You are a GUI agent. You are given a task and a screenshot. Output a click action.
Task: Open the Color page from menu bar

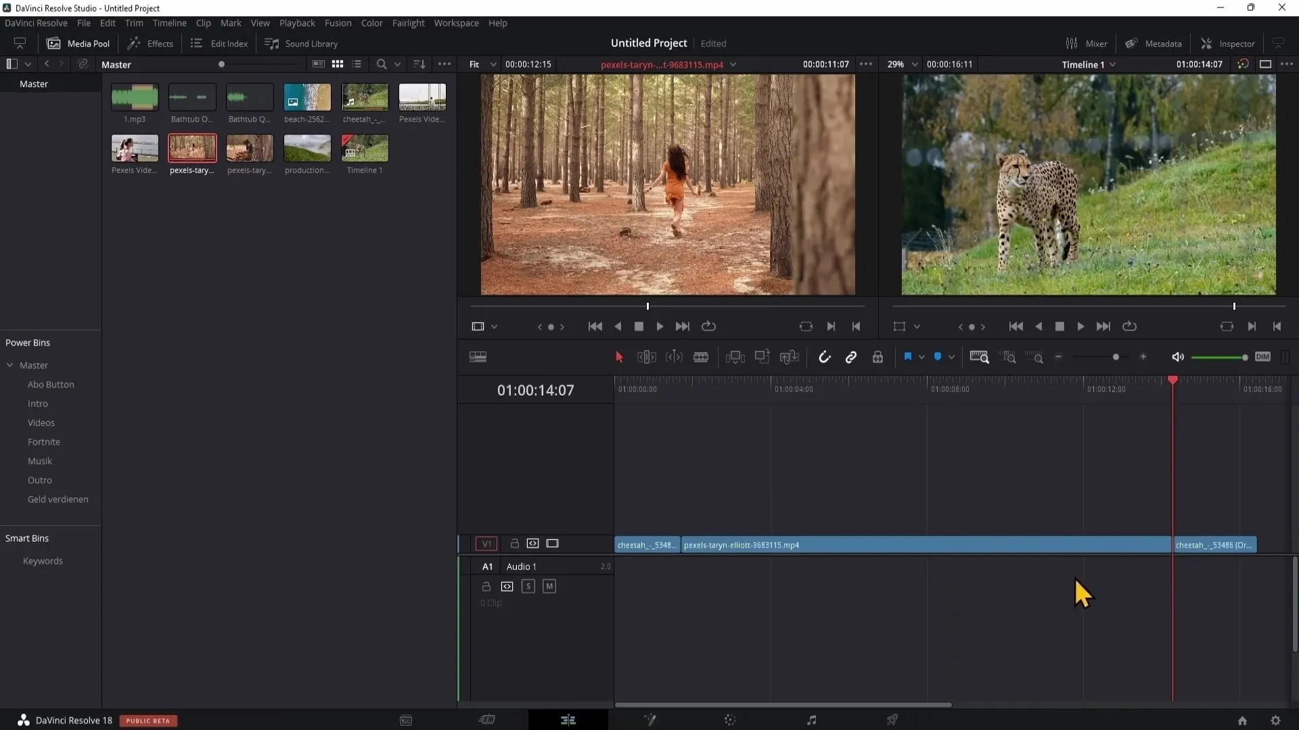click(x=371, y=22)
